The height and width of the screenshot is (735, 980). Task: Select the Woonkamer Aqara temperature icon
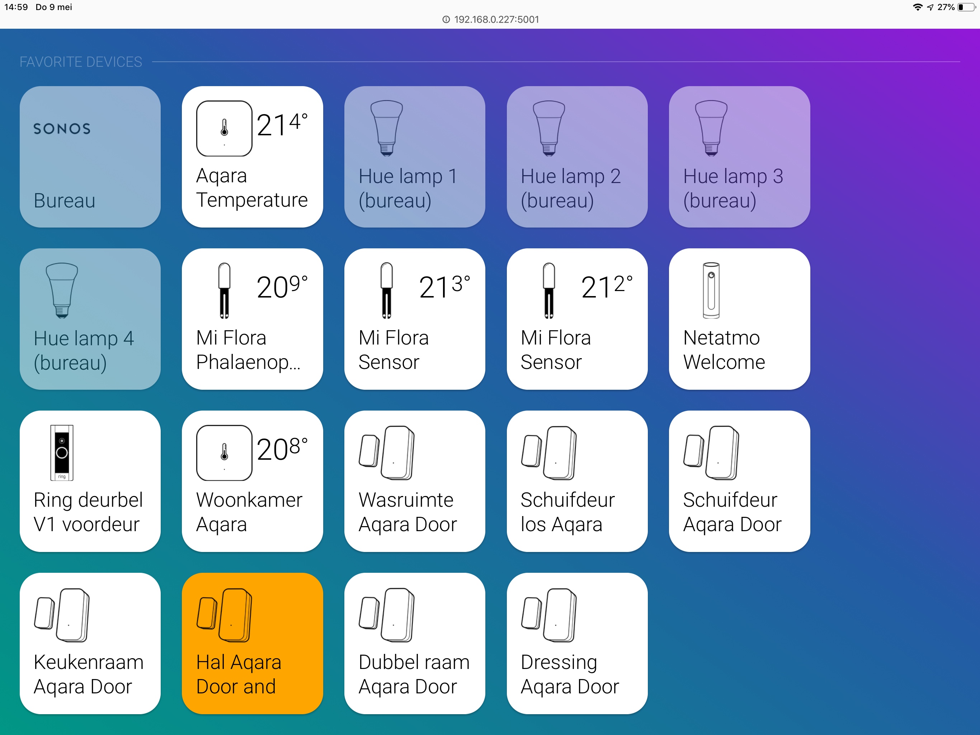point(224,452)
